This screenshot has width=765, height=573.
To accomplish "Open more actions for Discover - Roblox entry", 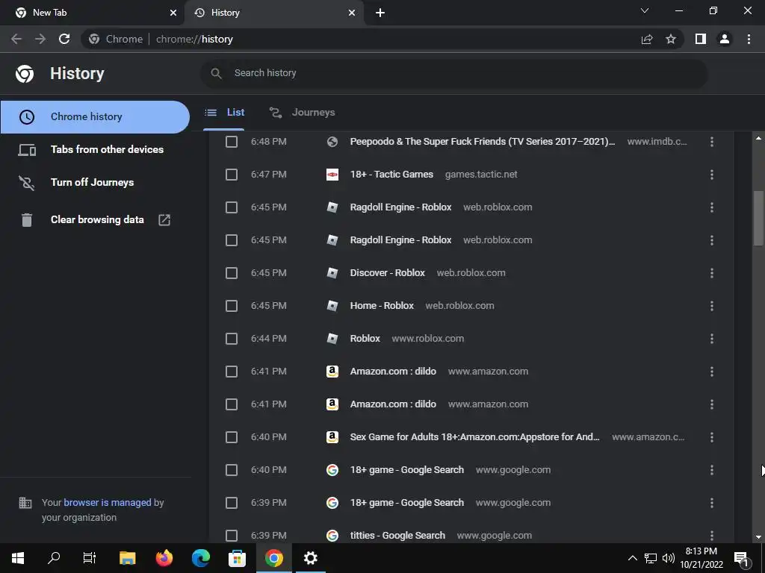I will [x=712, y=273].
